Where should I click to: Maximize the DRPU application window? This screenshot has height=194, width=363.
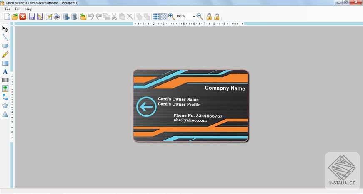click(x=345, y=2)
